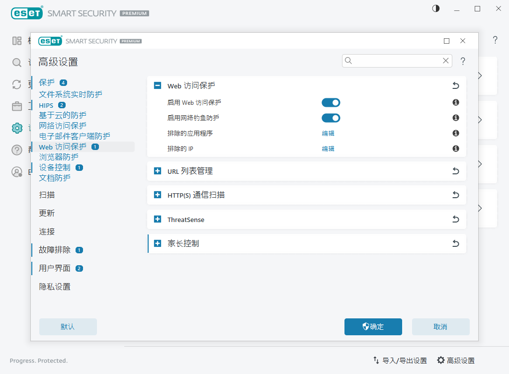Click the revert arrow for Web 访问保护
The width and height of the screenshot is (509, 374).
455,85
